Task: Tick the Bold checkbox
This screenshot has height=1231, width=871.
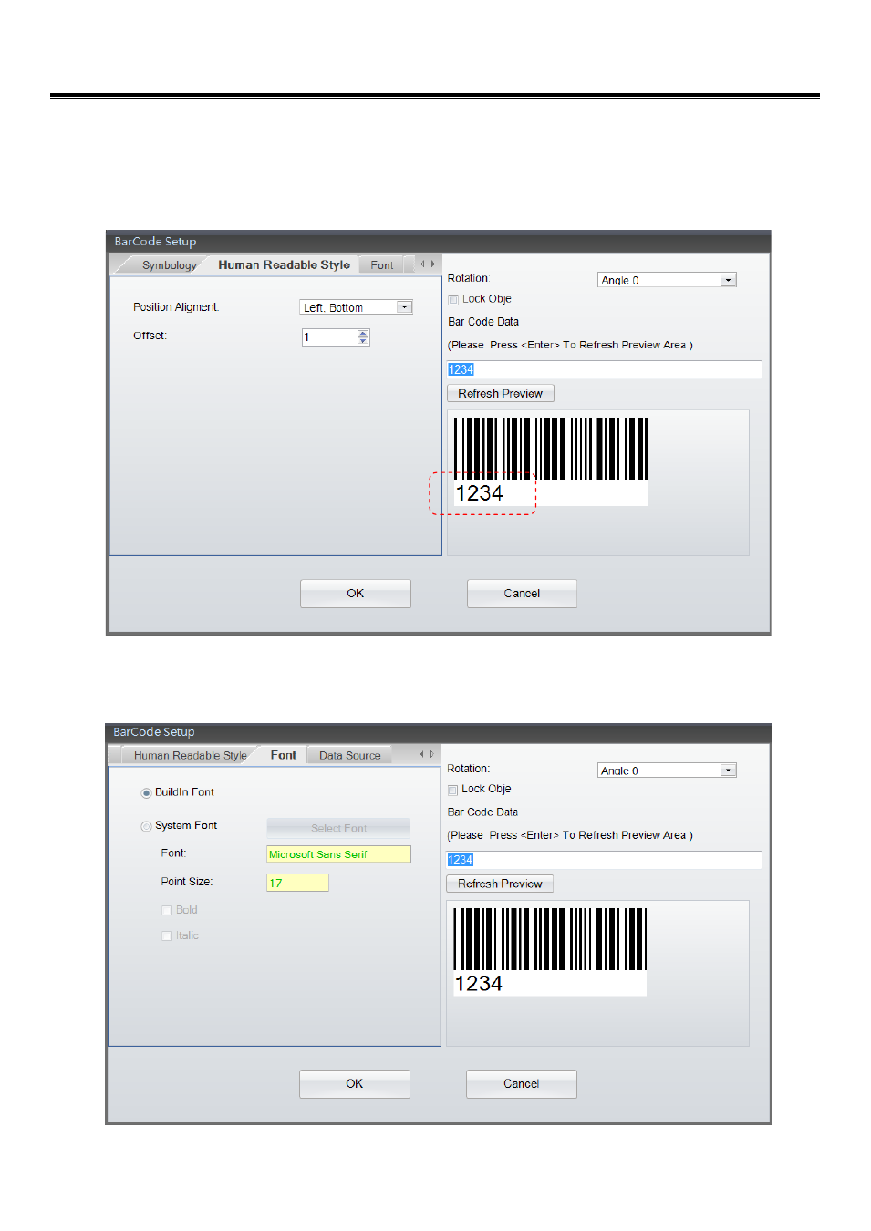Action: 167,910
